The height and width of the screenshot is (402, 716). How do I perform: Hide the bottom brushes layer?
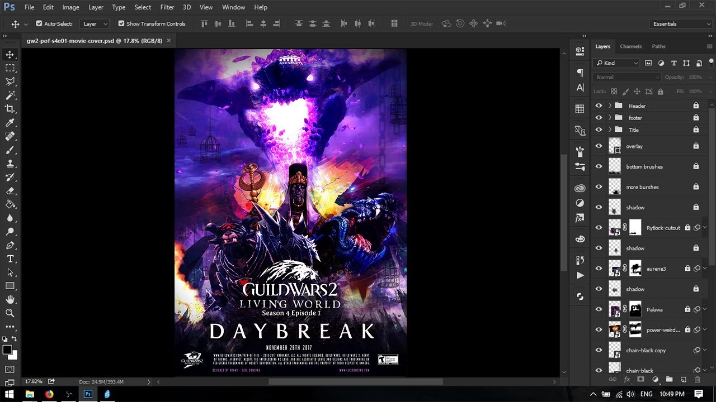point(599,166)
